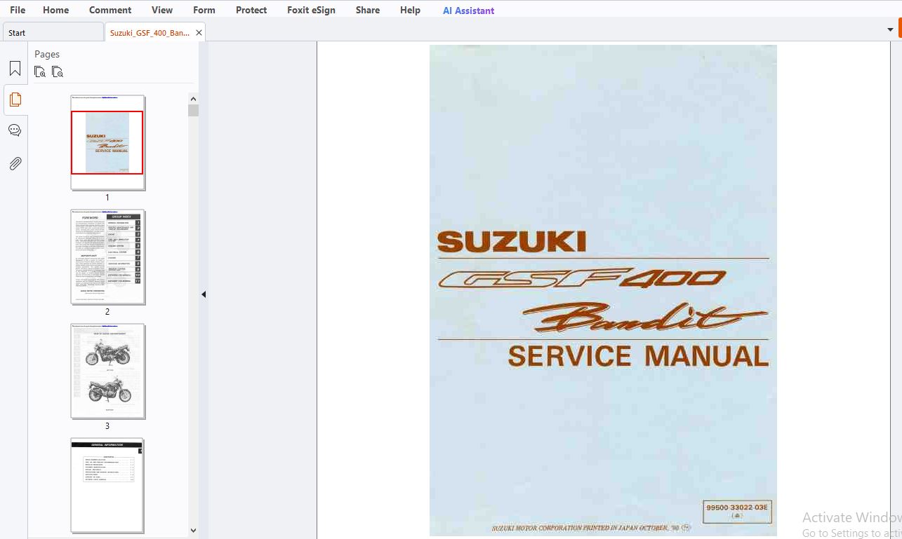Select General Information page thumbnail
Image resolution: width=902 pixels, height=539 pixels.
(x=107, y=485)
